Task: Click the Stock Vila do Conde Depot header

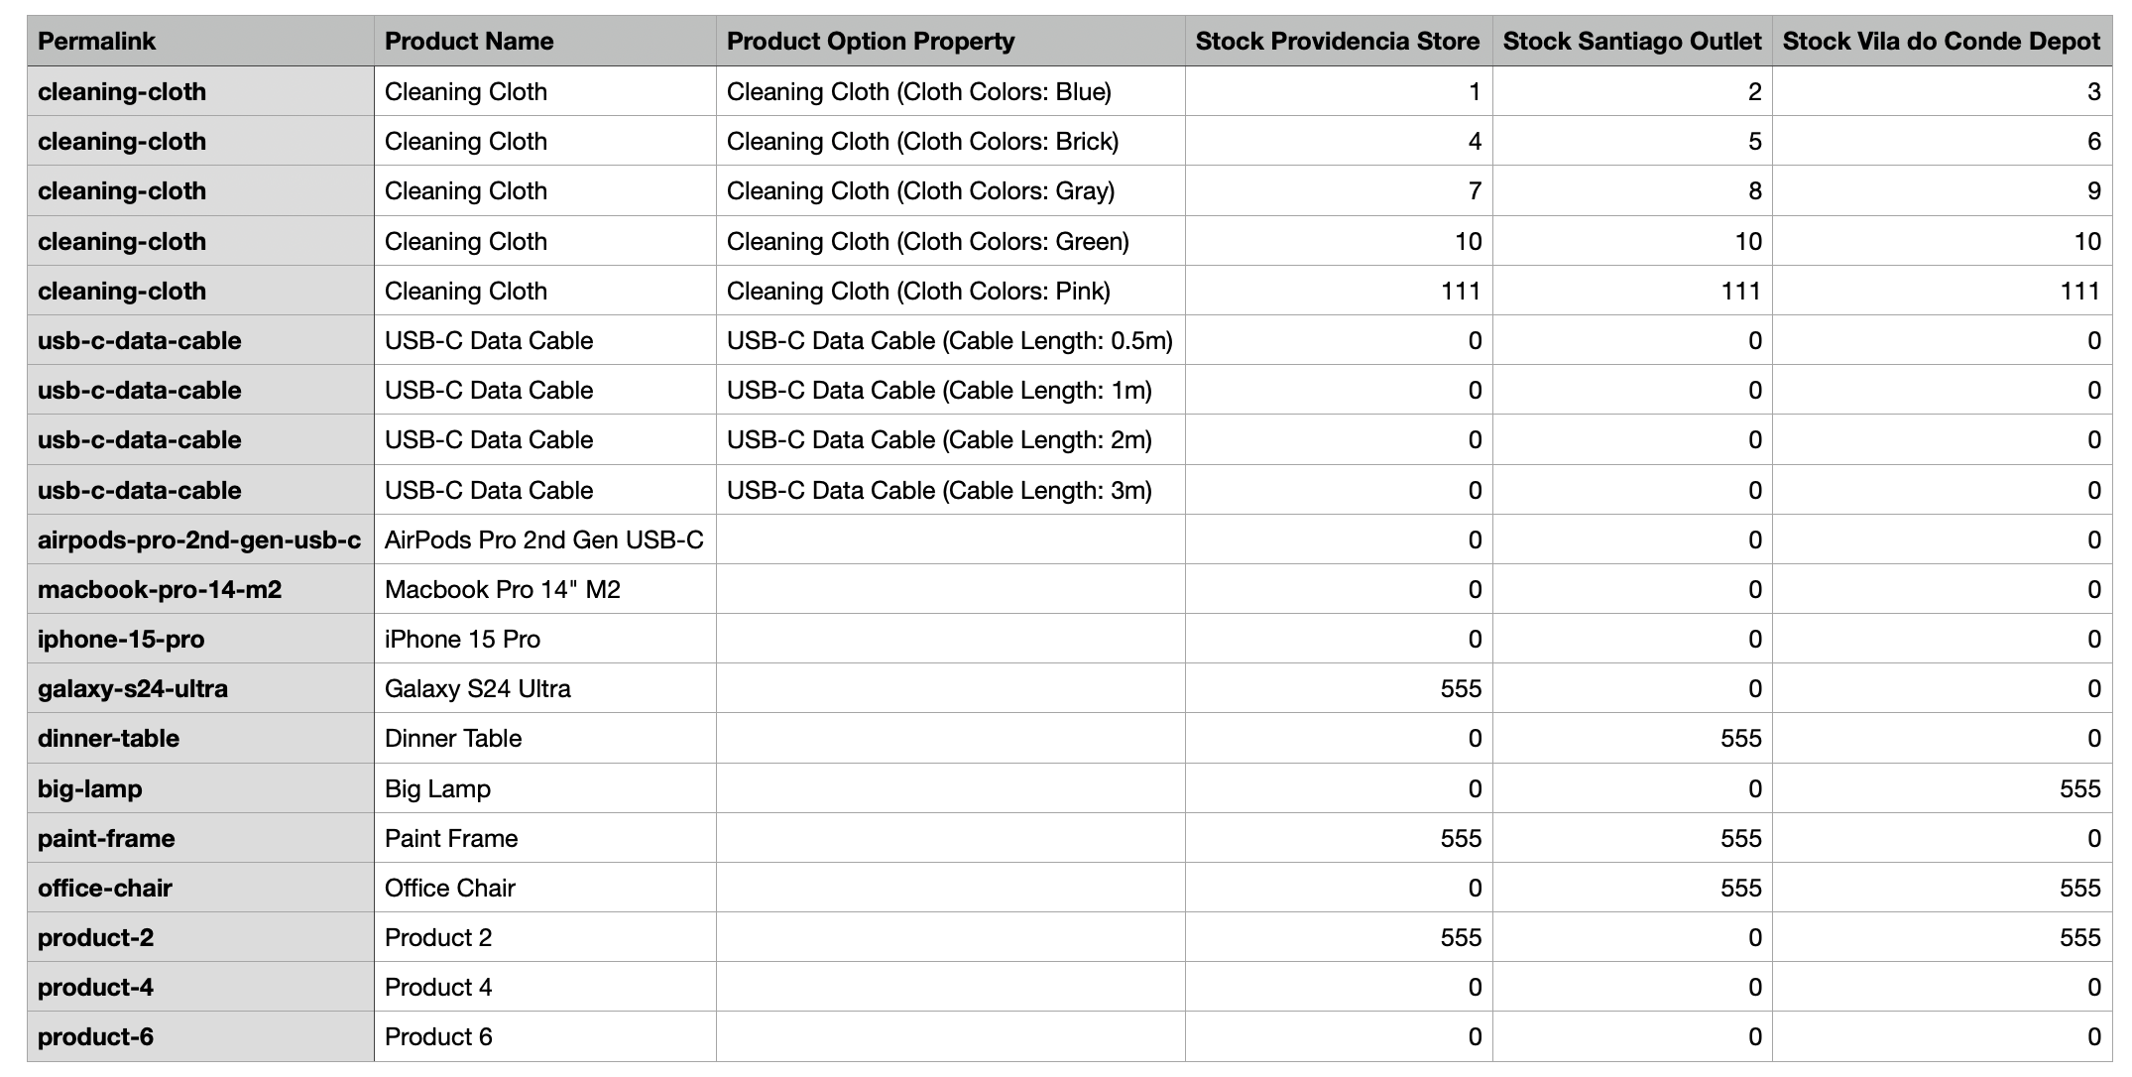Action: [x=1942, y=41]
